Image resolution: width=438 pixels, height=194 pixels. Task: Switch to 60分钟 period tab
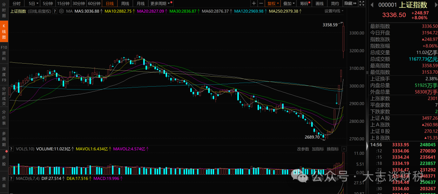coord(94,4)
